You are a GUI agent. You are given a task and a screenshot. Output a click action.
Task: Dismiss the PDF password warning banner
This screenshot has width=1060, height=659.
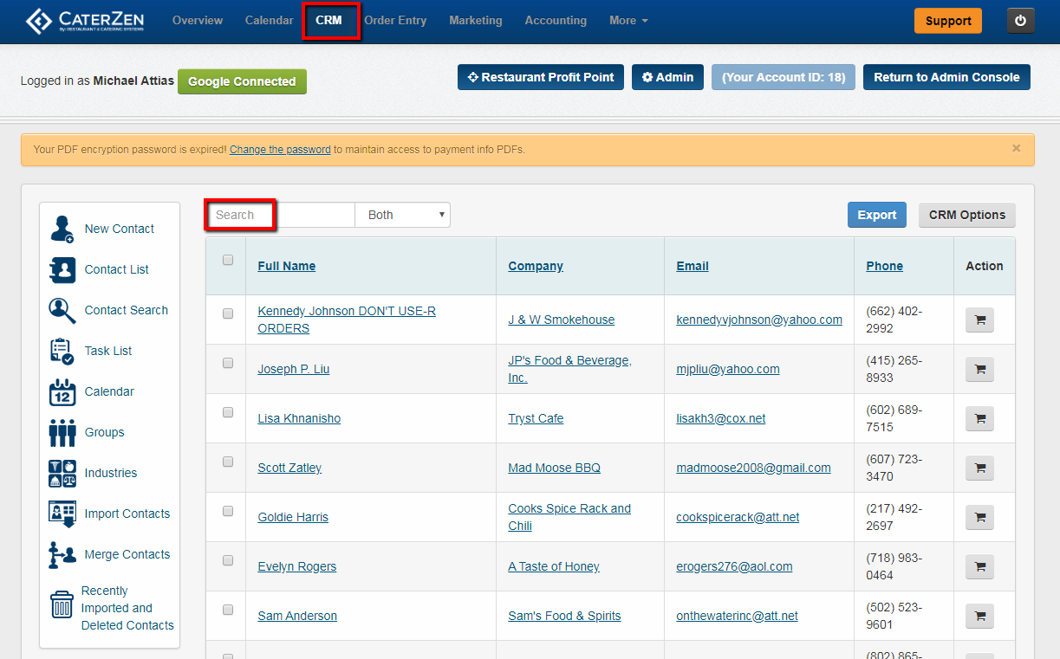click(x=1017, y=148)
